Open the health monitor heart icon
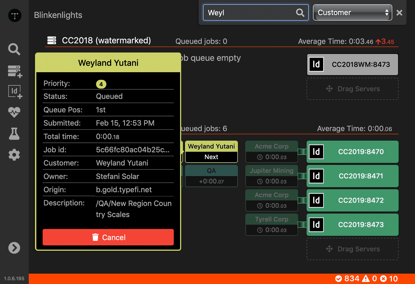Screen dimensions: 415x284 [x=14, y=112]
